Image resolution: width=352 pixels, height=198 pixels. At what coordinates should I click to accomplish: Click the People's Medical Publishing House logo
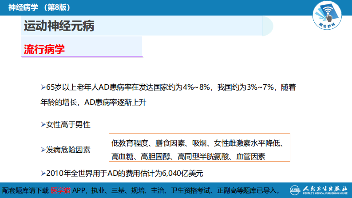click(x=319, y=190)
